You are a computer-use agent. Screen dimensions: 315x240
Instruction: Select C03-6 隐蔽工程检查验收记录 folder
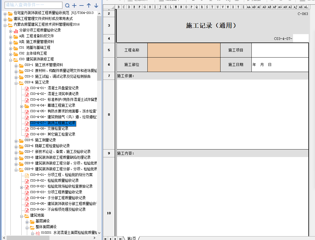[47, 146]
